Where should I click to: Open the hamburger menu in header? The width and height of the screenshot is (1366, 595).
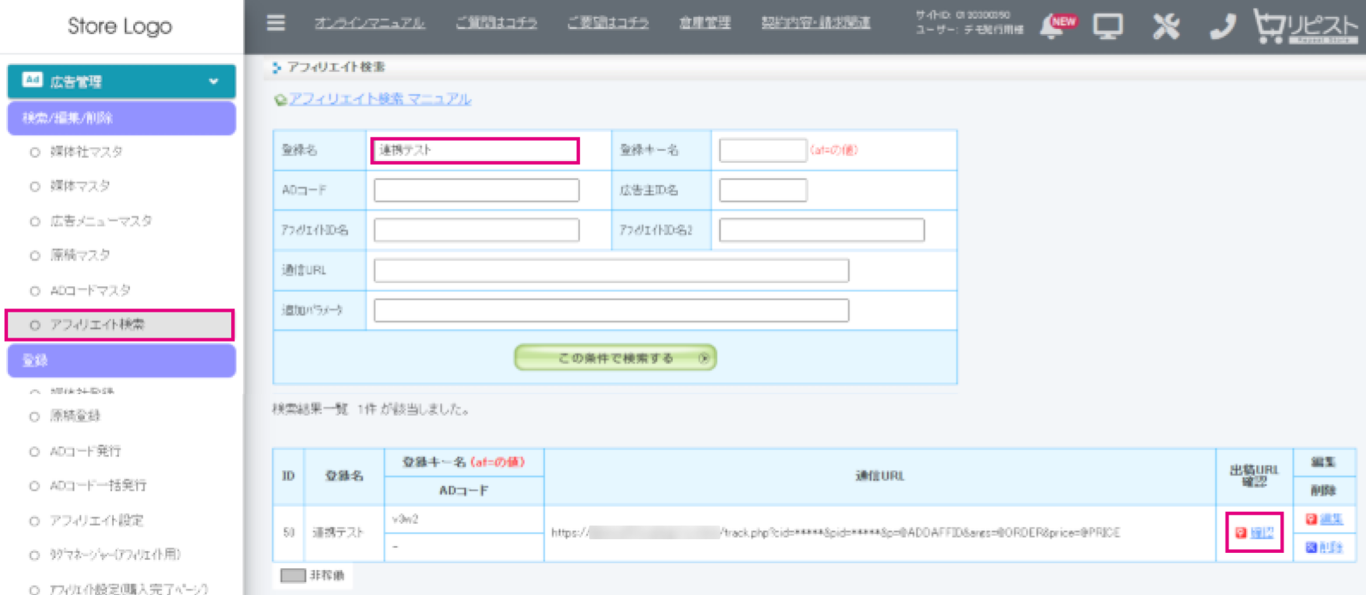[x=276, y=23]
